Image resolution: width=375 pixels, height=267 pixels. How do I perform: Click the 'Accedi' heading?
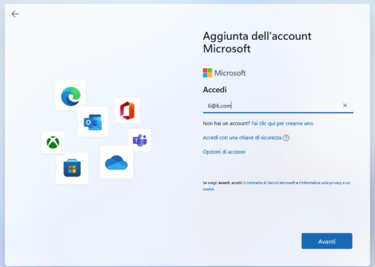pos(215,90)
